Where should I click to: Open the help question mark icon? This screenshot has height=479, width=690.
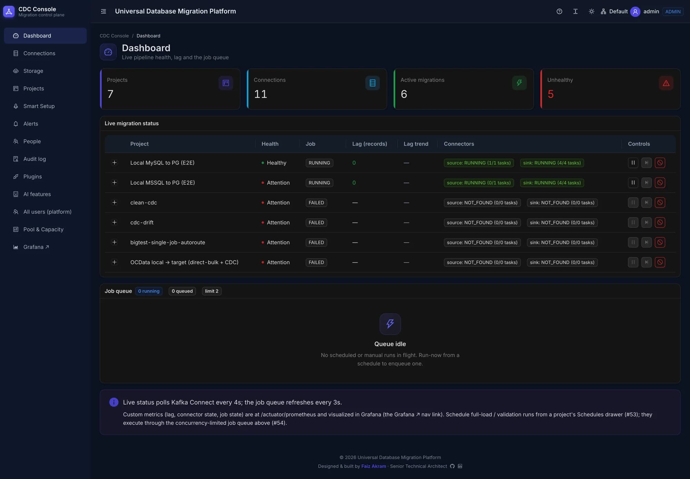click(559, 11)
